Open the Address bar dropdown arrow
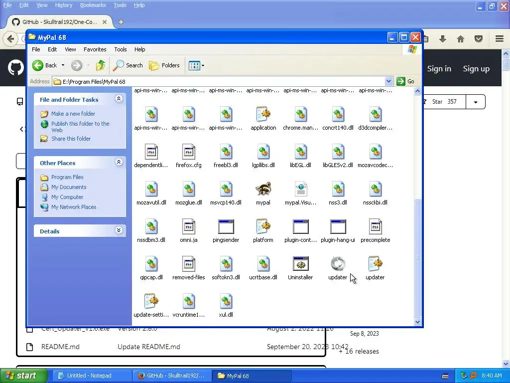 [x=388, y=81]
